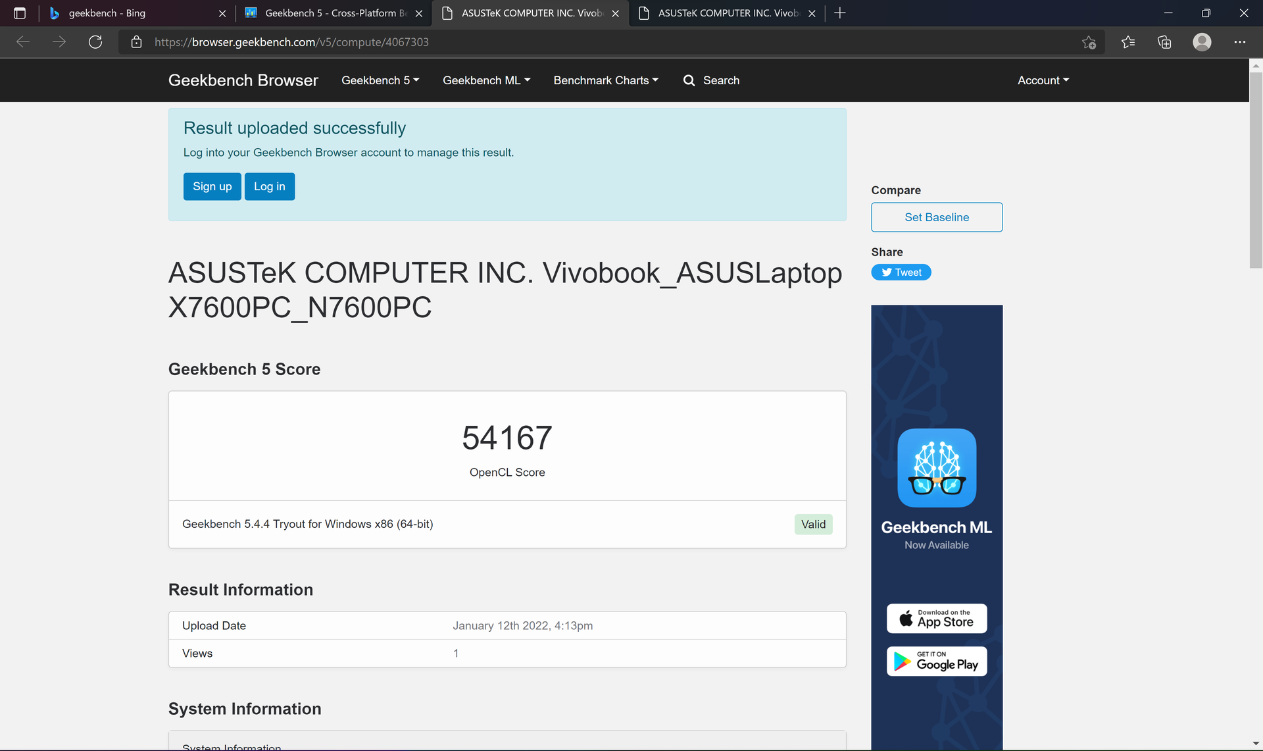Click the Geekbench 5 tab favicon icon
This screenshot has width=1263, height=751.
[x=255, y=13]
